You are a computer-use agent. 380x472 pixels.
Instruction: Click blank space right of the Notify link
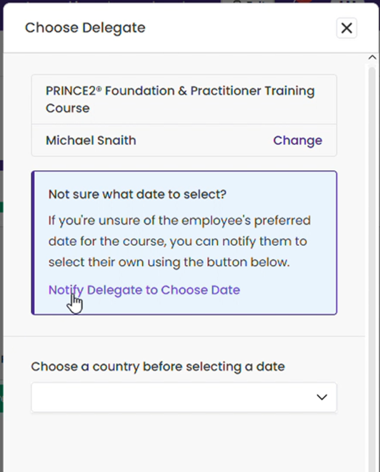tap(286, 290)
